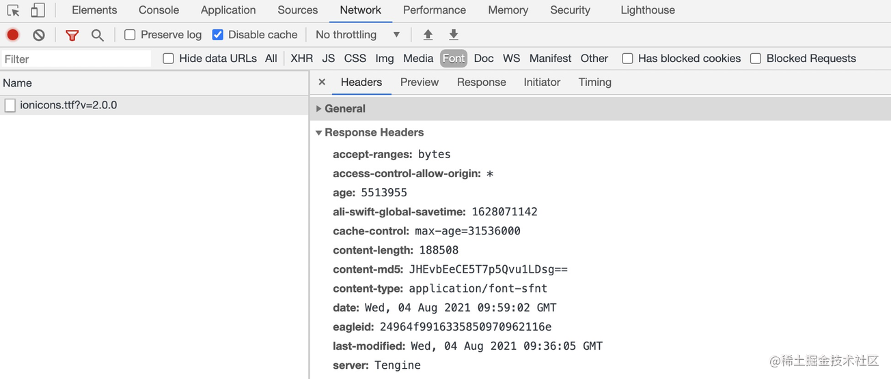891x379 pixels.
Task: Open the Timing tab
Action: 594,82
